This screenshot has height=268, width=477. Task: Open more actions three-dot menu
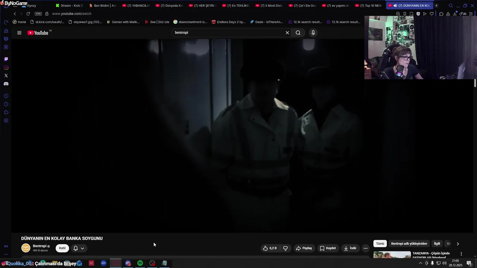coord(366,248)
